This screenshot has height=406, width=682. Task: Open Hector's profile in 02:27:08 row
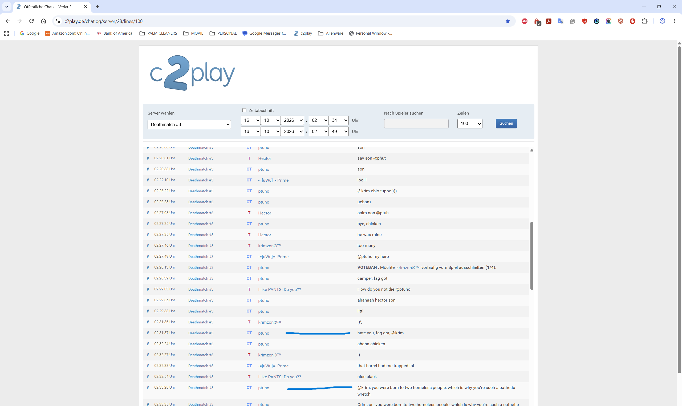tap(265, 213)
